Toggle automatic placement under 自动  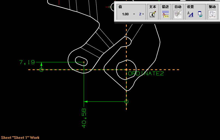(178, 14)
